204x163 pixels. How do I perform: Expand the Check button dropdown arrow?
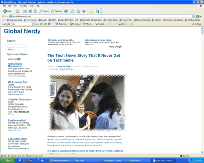(x=93, y=24)
